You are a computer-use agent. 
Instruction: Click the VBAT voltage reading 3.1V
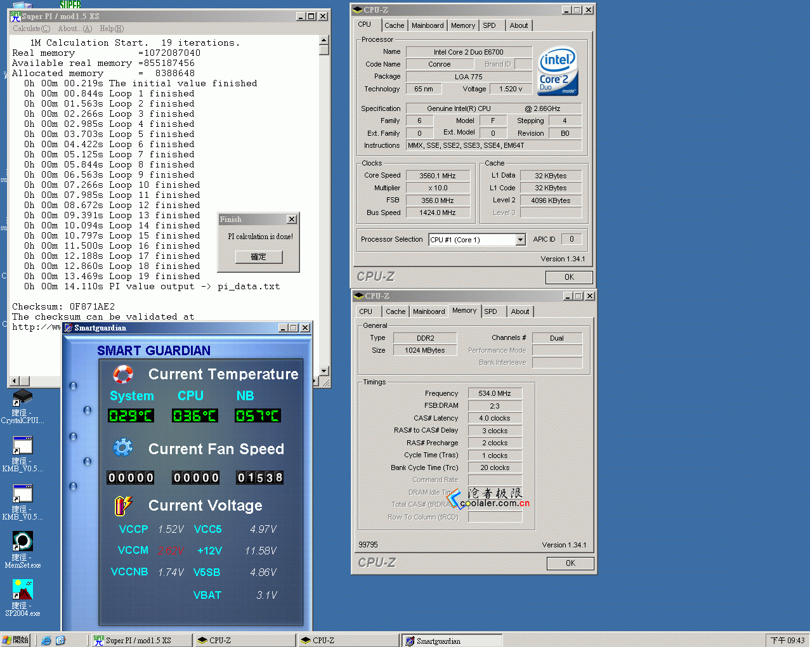click(266, 595)
